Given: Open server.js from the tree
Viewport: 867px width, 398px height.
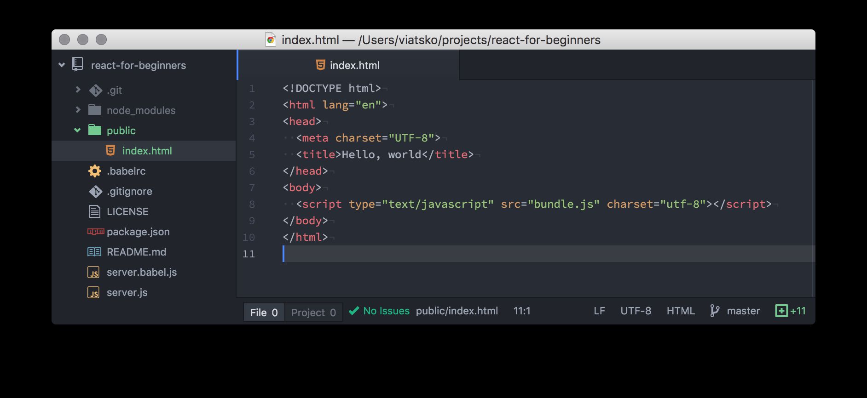Looking at the screenshot, I should 127,292.
